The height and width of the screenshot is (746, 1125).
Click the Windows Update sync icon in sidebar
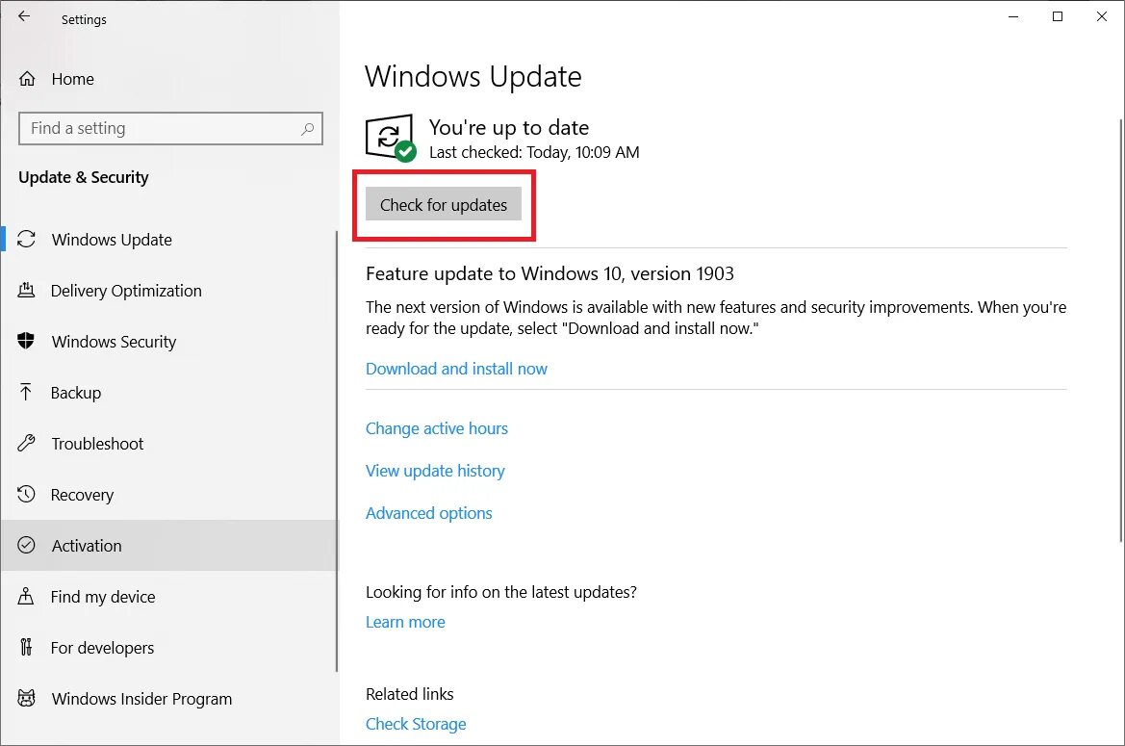pyautogui.click(x=27, y=239)
